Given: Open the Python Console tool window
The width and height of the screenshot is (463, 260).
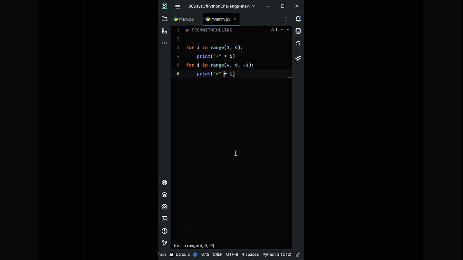Looking at the screenshot, I should pyautogui.click(x=165, y=183).
